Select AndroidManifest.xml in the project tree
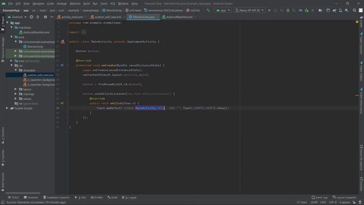364x205 pixels. [34, 32]
